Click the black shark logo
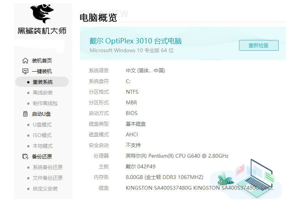Viewport: 305px width, 203px height. tap(42, 13)
